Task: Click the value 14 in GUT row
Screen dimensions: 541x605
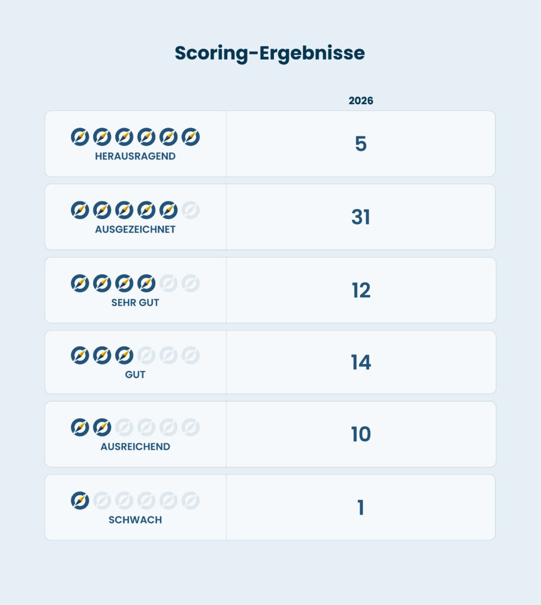Action: (361, 362)
